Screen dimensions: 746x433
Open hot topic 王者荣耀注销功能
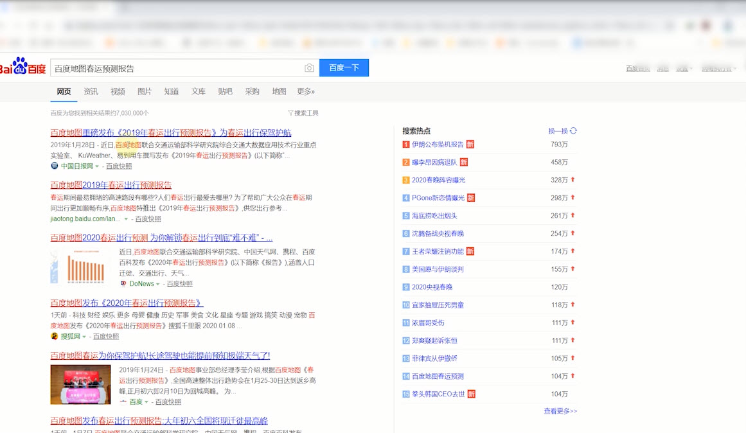pos(438,251)
